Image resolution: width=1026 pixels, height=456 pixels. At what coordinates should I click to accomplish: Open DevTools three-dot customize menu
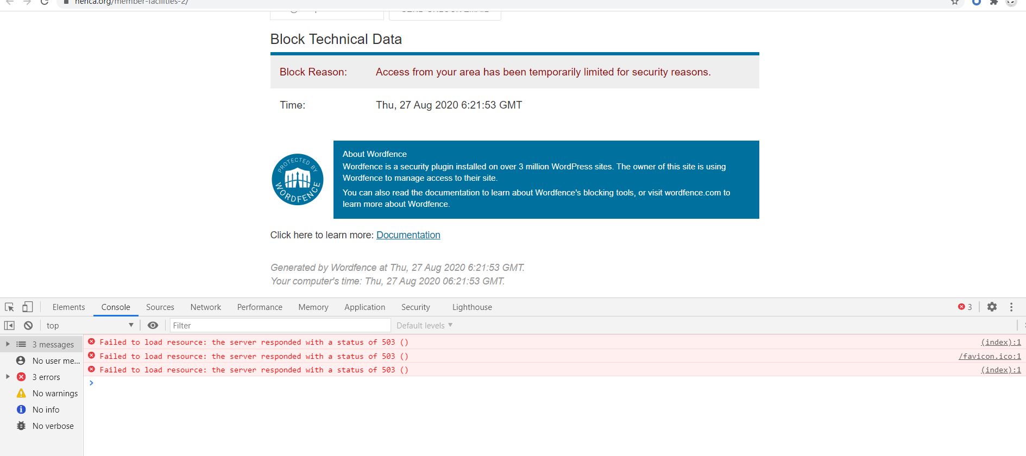click(x=1011, y=307)
